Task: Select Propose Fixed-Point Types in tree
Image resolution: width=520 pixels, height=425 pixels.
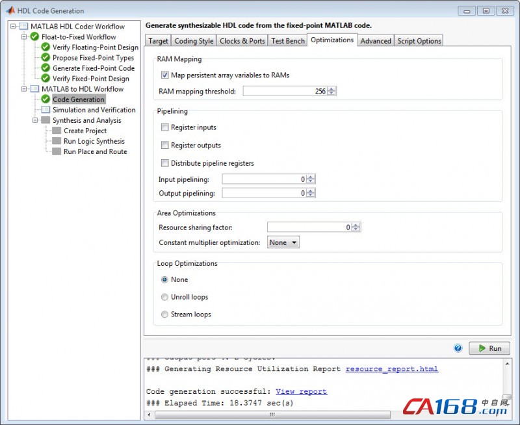Action: point(93,58)
